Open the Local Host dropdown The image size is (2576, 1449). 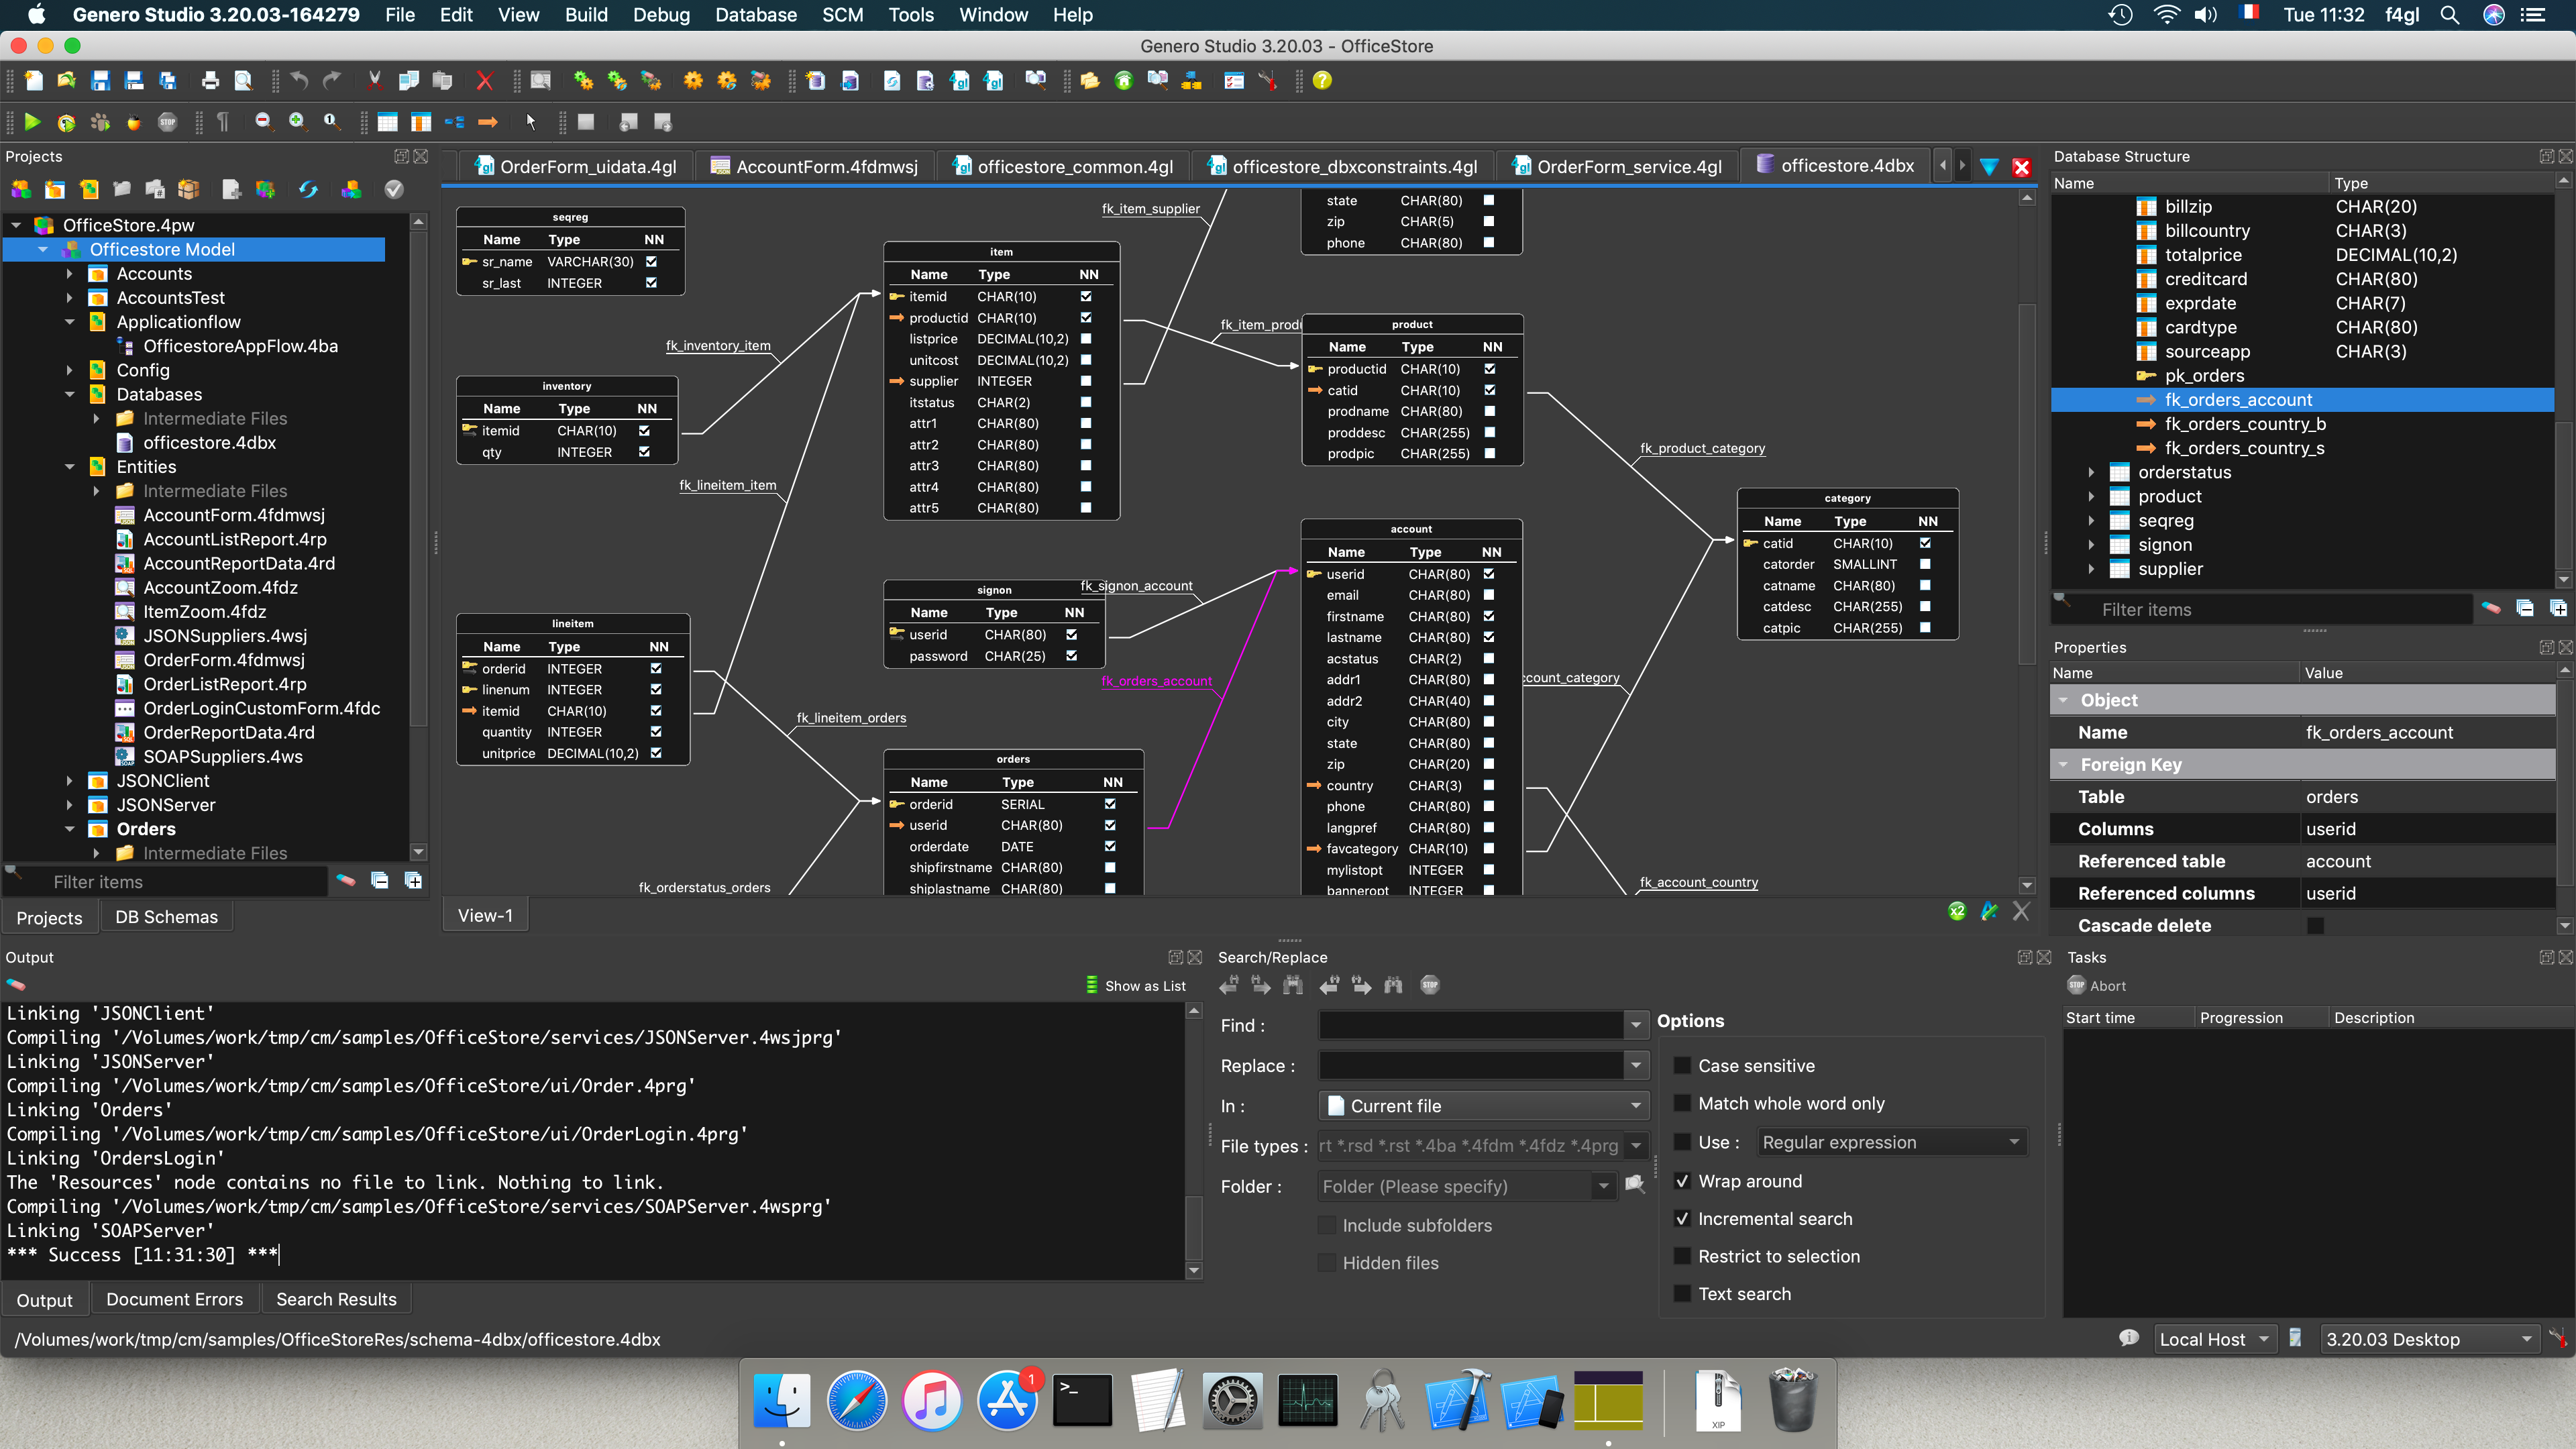point(2214,1339)
